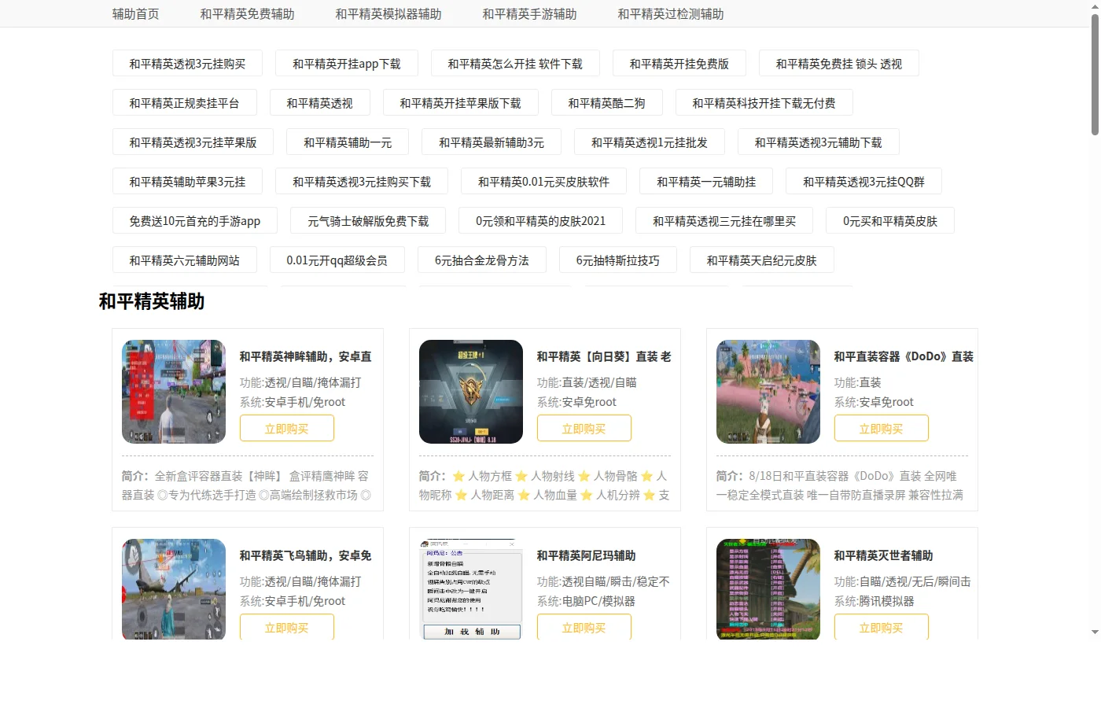Click the scrollbar down arrow

click(x=1095, y=632)
